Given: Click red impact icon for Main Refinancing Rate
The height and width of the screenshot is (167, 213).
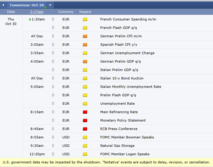Looking at the screenshot, I should 85,112.
